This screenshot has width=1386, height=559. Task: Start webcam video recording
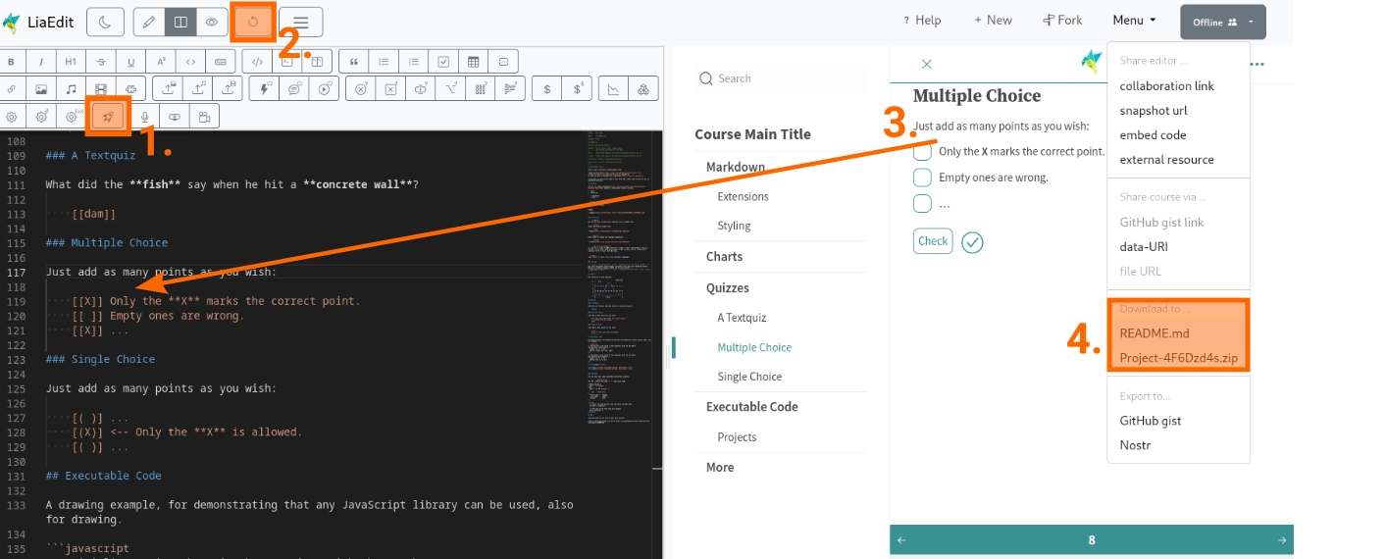tap(204, 117)
